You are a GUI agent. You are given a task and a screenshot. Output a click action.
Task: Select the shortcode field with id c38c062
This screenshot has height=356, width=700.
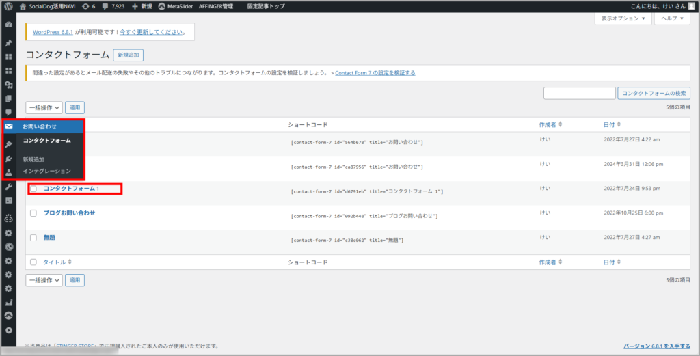(x=347, y=240)
